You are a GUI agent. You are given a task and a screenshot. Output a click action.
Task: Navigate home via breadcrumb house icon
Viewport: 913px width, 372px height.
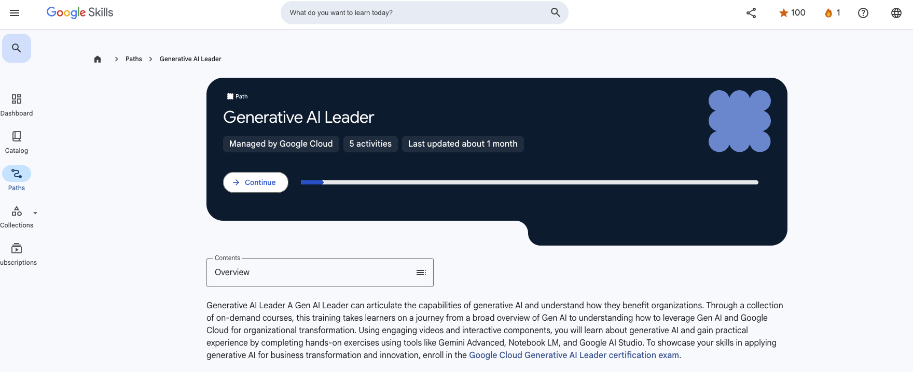tap(98, 59)
